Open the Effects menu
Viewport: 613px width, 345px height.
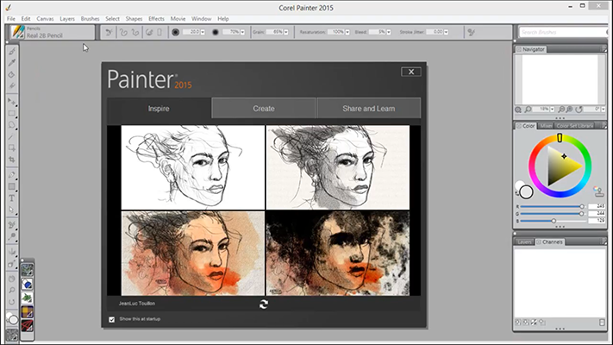(x=156, y=19)
